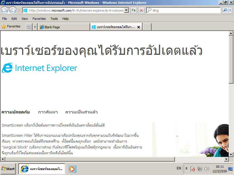The image size is (234, 175).
Task: Stop loading with the red X icon
Action: 141,10
